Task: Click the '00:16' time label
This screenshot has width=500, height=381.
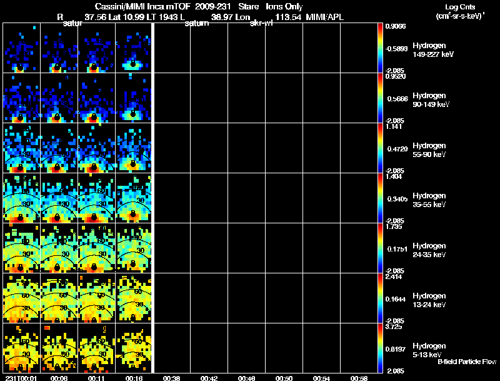Action: pos(134,378)
